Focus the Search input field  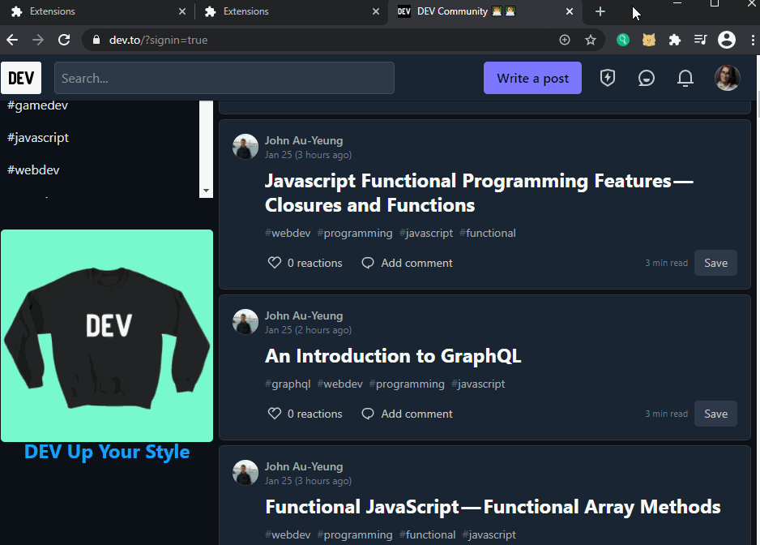224,78
